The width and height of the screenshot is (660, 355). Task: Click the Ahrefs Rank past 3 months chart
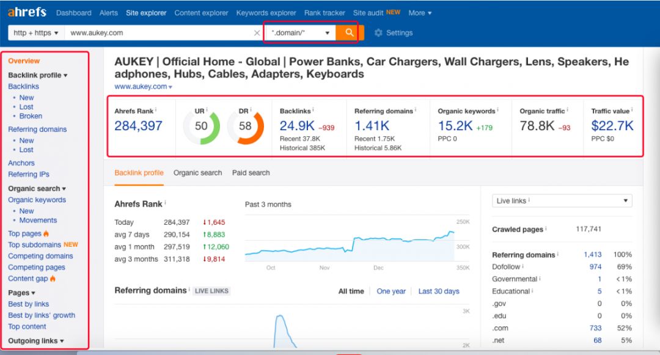point(350,245)
